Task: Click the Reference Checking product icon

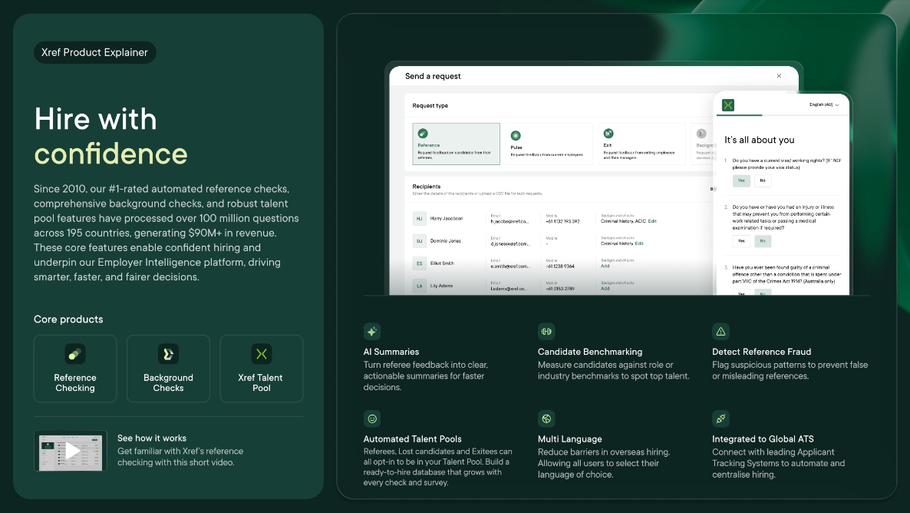Action: point(75,354)
